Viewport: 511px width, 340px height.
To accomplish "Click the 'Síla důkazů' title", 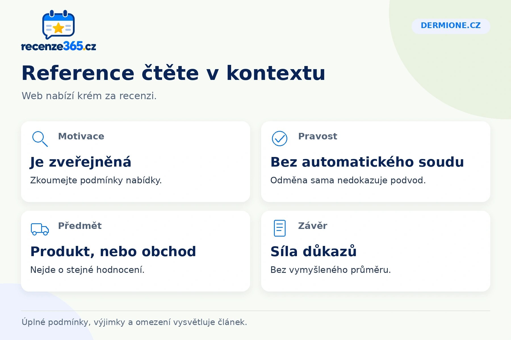I will tap(313, 251).
